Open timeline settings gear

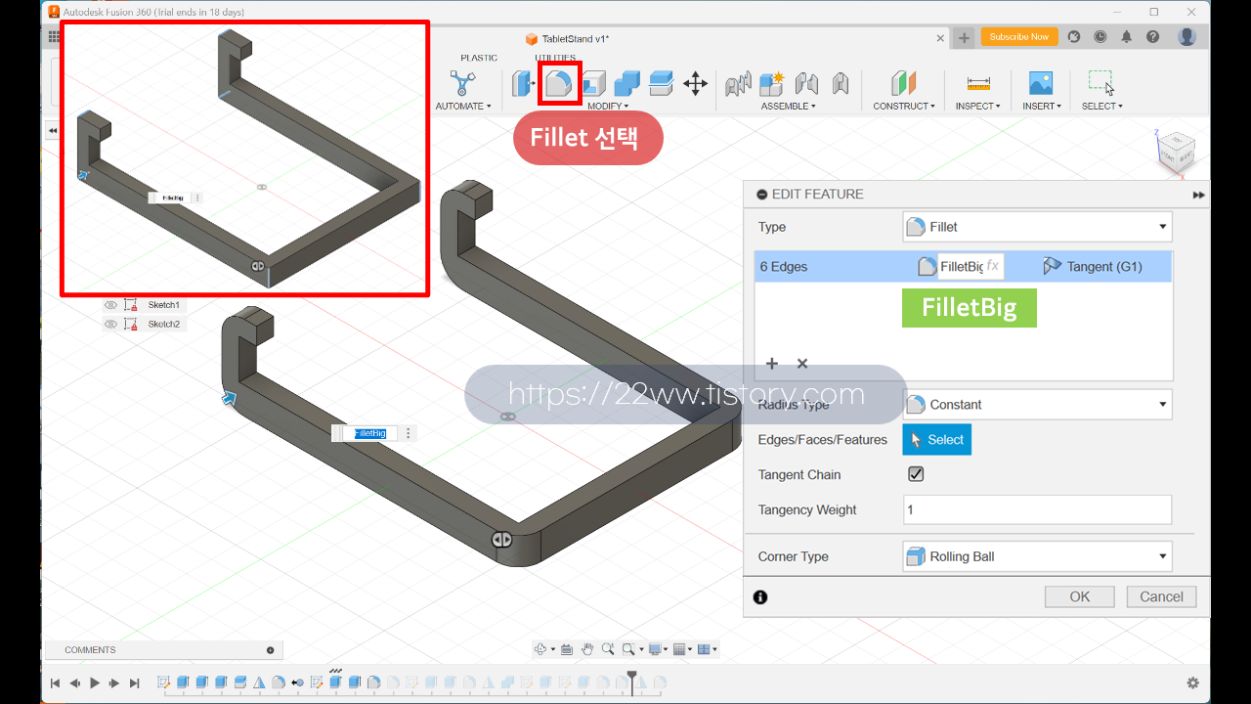[1192, 683]
